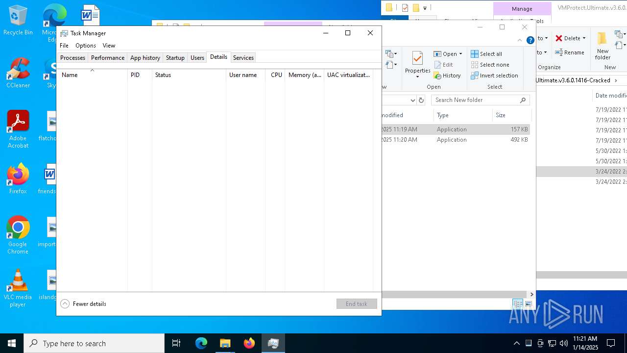The height and width of the screenshot is (353, 627).
Task: Click Select all in Explorer ribbon
Action: [486, 54]
